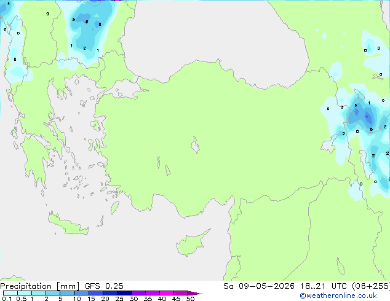Pick the 15–20 mm blue legend swatch
The width and height of the screenshot is (390, 301).
96,293
